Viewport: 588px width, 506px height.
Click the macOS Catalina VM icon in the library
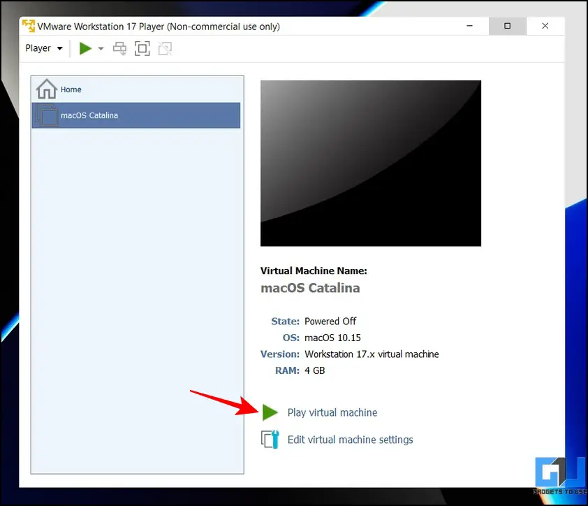coord(47,115)
